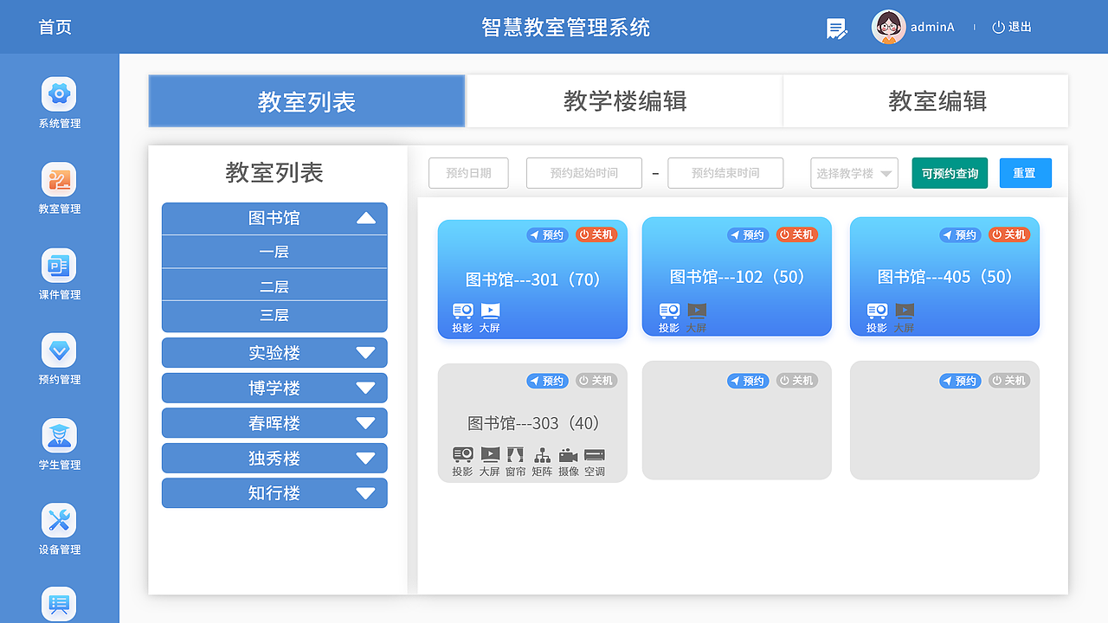The image size is (1108, 623).
Task: Click the 可预约查询 query button
Action: [x=949, y=173]
